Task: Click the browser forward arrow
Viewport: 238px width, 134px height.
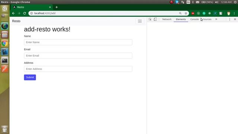Action: [x=19, y=13]
